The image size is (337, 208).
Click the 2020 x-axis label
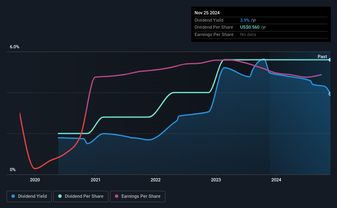click(35, 180)
